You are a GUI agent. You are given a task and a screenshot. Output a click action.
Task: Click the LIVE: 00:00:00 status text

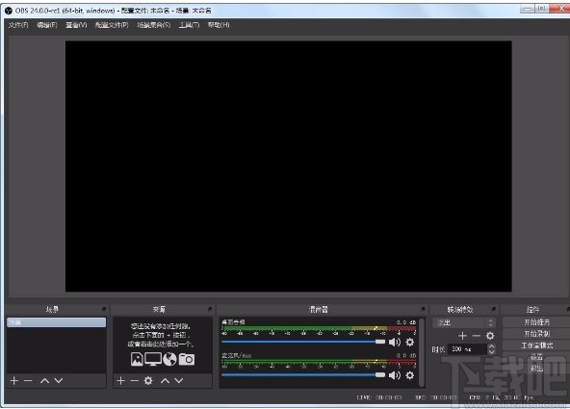(379, 397)
